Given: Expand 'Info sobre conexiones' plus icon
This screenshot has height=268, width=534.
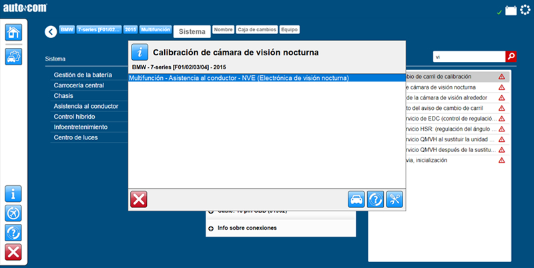Looking at the screenshot, I should [211, 228].
